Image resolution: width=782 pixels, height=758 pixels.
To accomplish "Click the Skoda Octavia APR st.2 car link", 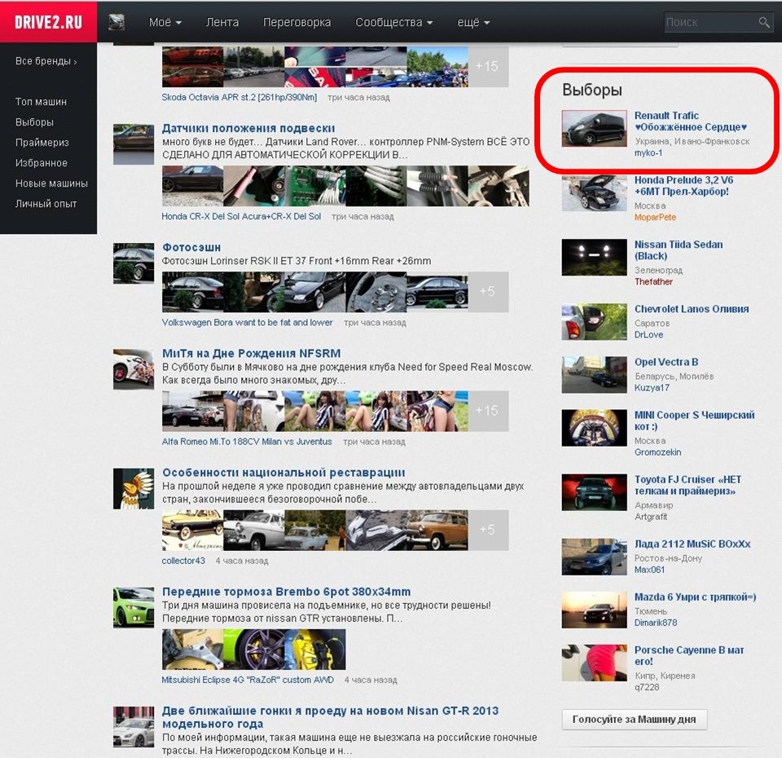I will click(239, 97).
